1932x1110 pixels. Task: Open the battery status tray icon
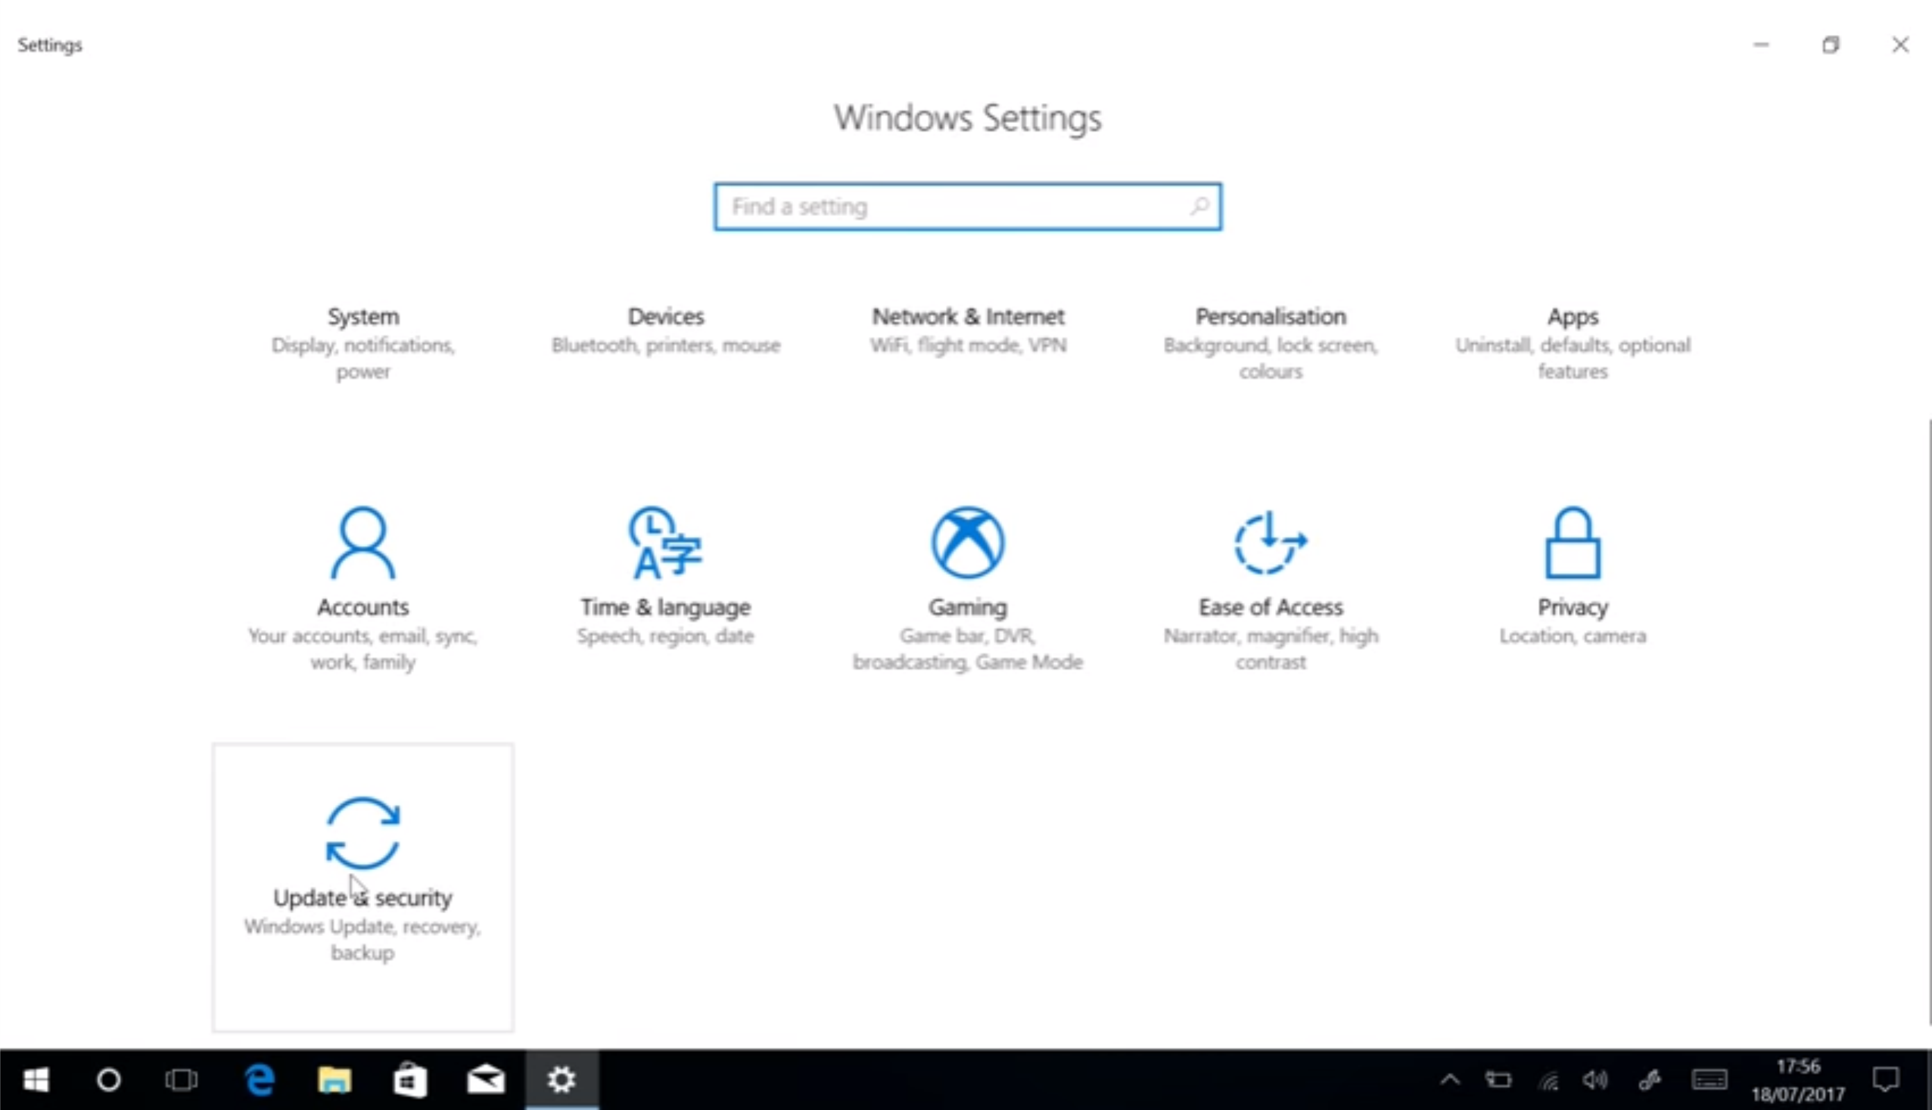point(1498,1079)
